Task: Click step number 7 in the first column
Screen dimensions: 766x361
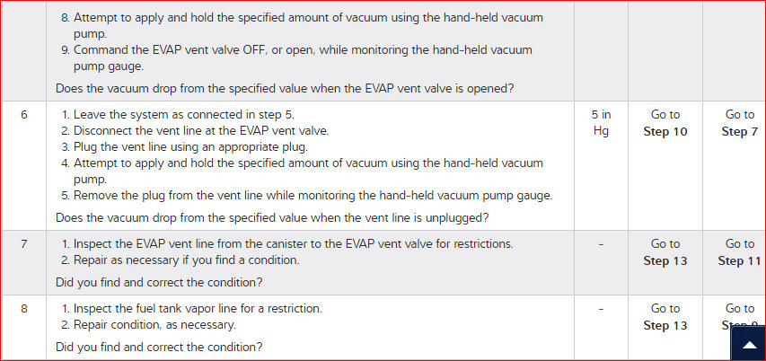Action: click(23, 244)
